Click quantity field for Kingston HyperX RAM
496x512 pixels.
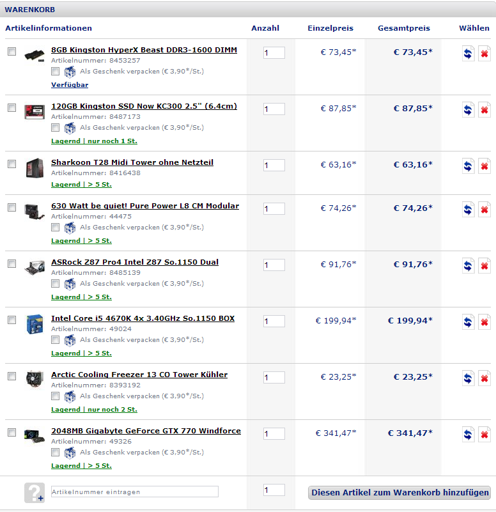[x=274, y=52]
